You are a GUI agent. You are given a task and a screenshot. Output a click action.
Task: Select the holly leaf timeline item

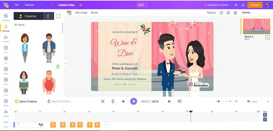pyautogui.click(x=41, y=125)
